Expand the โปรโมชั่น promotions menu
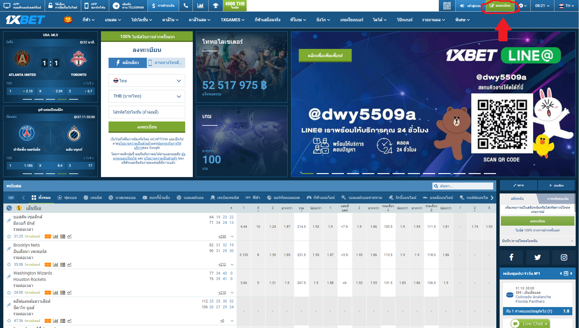Image resolution: width=579 pixels, height=328 pixels. click(x=141, y=20)
